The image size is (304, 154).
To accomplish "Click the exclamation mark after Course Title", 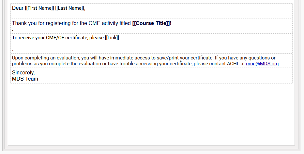I will click(171, 23).
